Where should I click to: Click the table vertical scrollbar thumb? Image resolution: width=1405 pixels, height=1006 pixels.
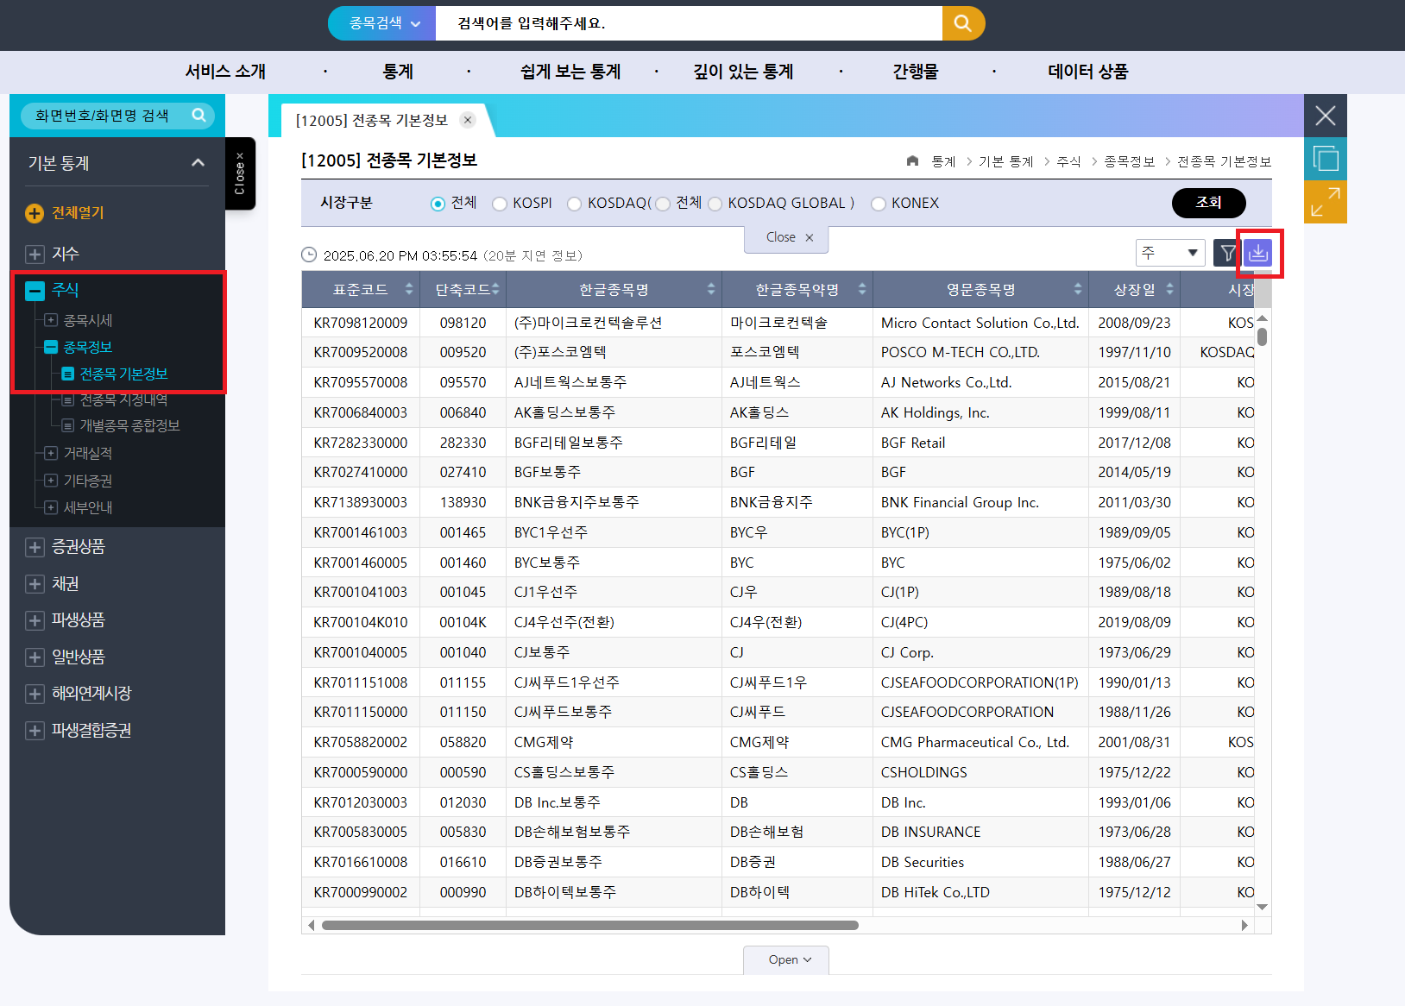pos(1263,336)
